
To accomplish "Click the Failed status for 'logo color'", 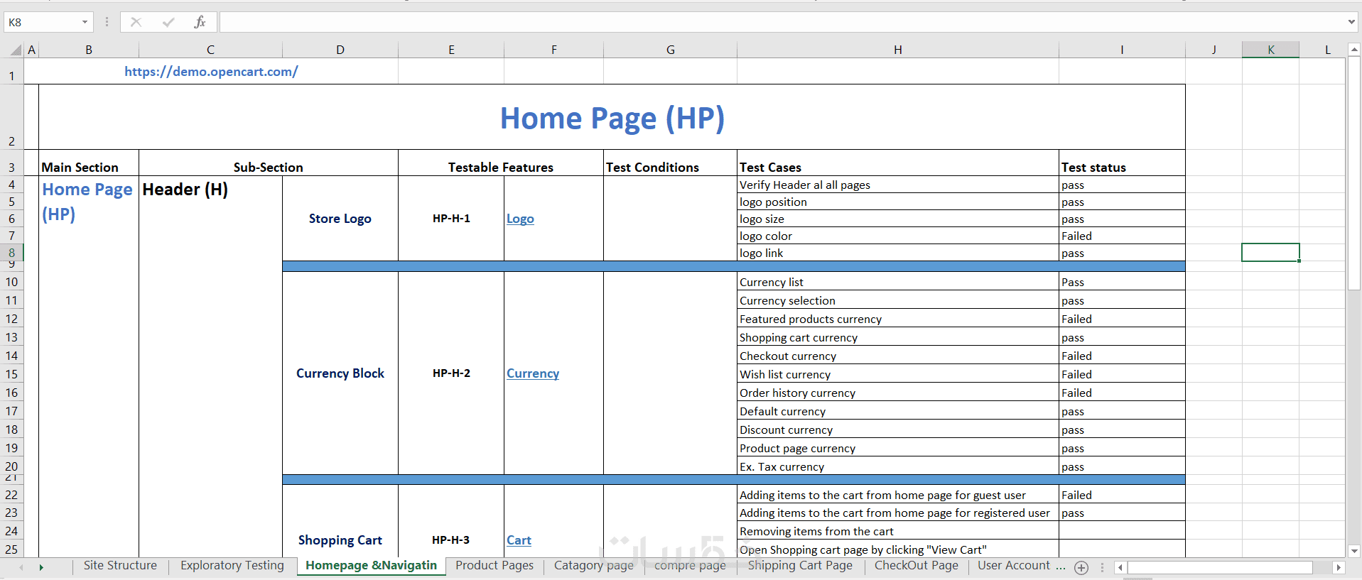I will pos(1122,236).
